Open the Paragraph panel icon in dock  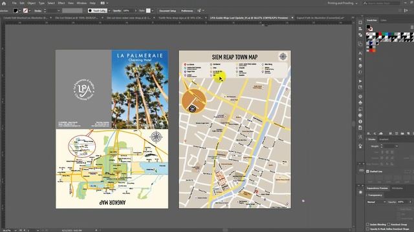click(360, 59)
